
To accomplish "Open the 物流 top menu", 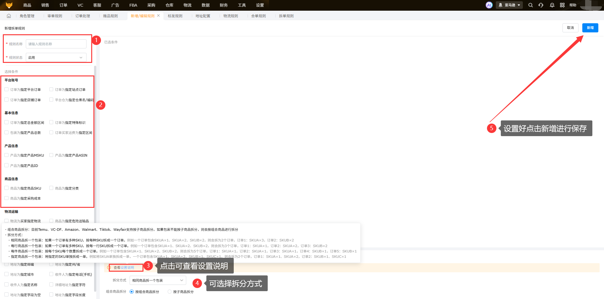I will (187, 5).
